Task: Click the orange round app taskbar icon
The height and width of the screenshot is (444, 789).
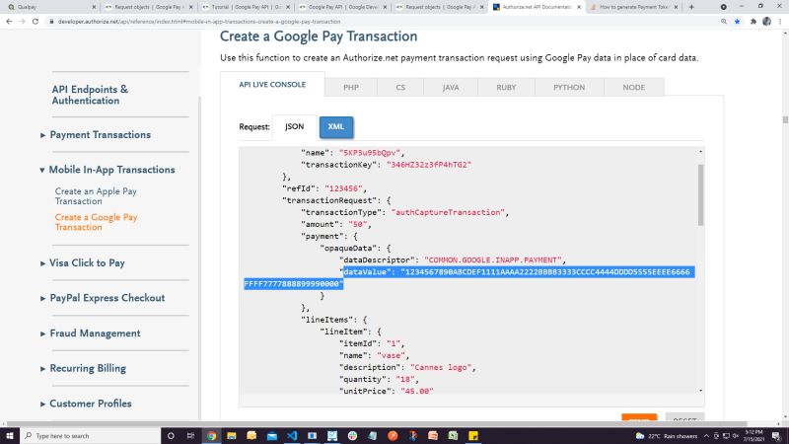Action: [393, 436]
